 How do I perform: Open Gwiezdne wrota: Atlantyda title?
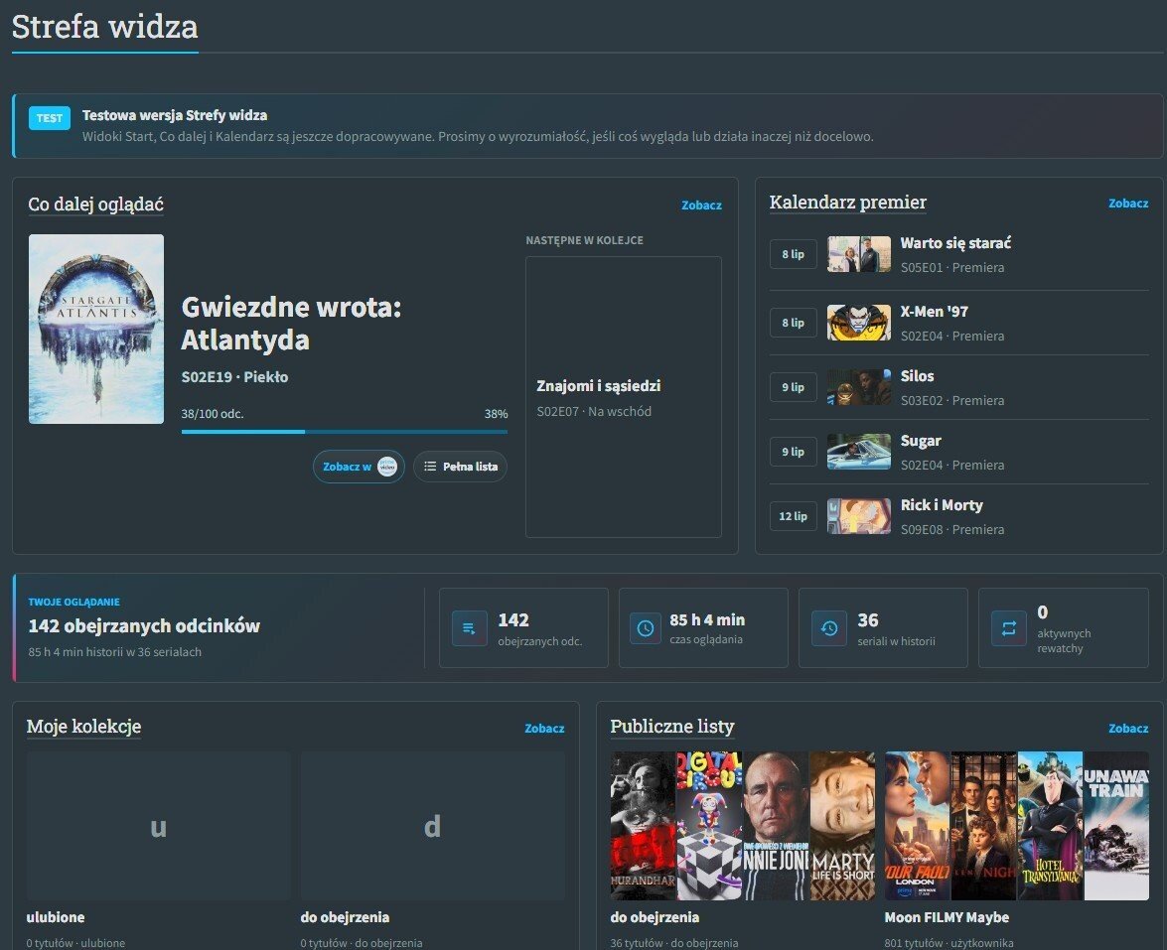click(291, 323)
